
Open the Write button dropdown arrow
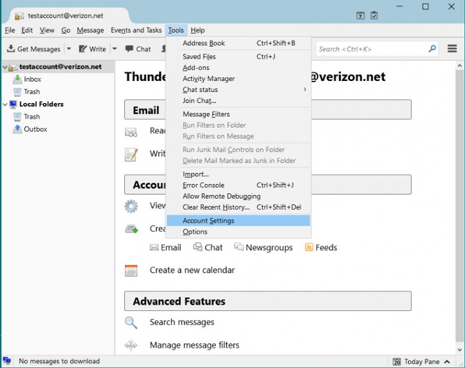[x=115, y=48]
